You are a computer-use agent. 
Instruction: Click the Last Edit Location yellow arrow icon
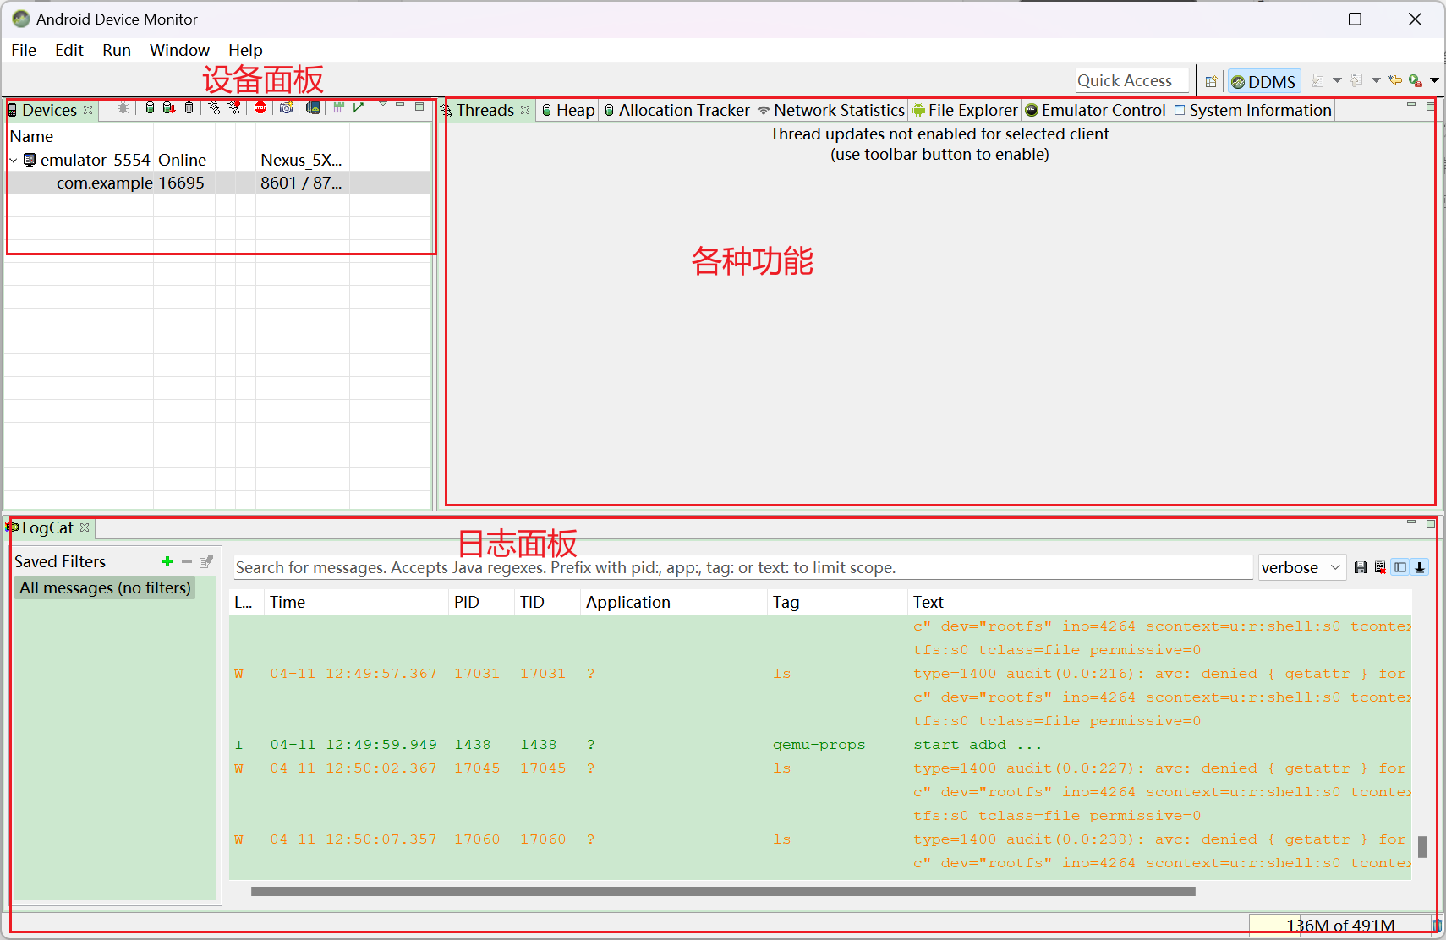tap(1395, 81)
